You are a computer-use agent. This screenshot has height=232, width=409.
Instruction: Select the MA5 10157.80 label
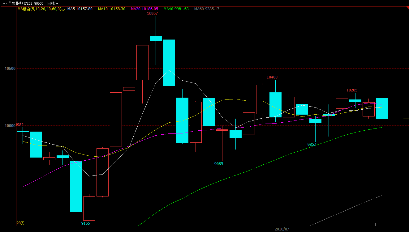(x=80, y=9)
